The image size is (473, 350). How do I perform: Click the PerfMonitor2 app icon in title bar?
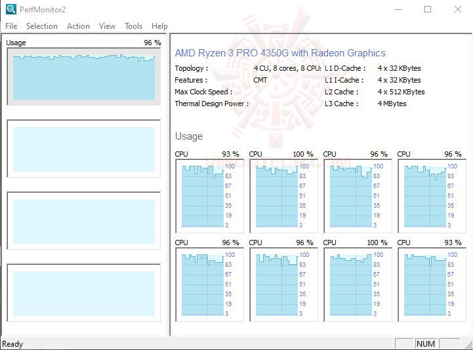[11, 9]
